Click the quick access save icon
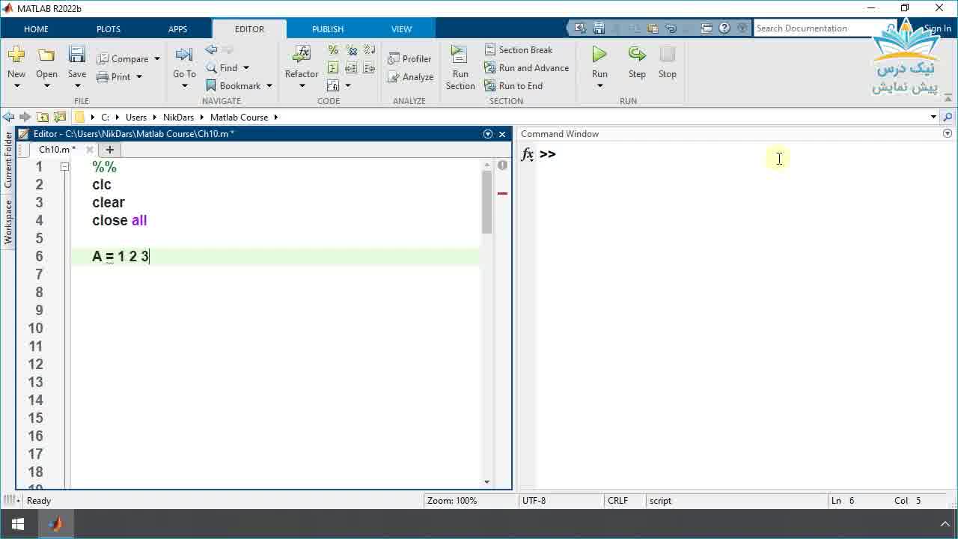The height and width of the screenshot is (539, 958). coord(599,28)
